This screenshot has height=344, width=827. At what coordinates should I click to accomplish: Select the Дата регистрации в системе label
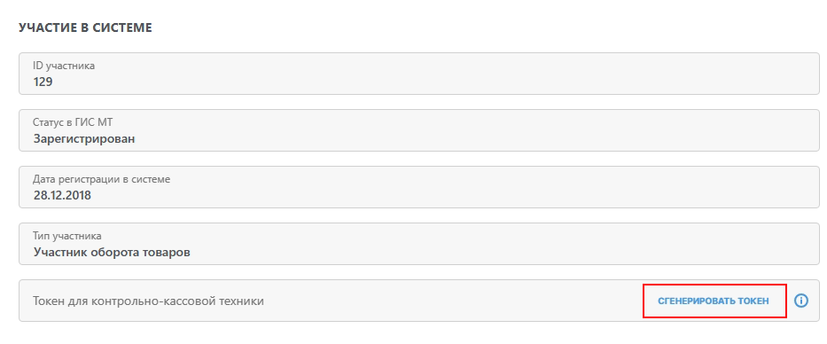(x=101, y=179)
